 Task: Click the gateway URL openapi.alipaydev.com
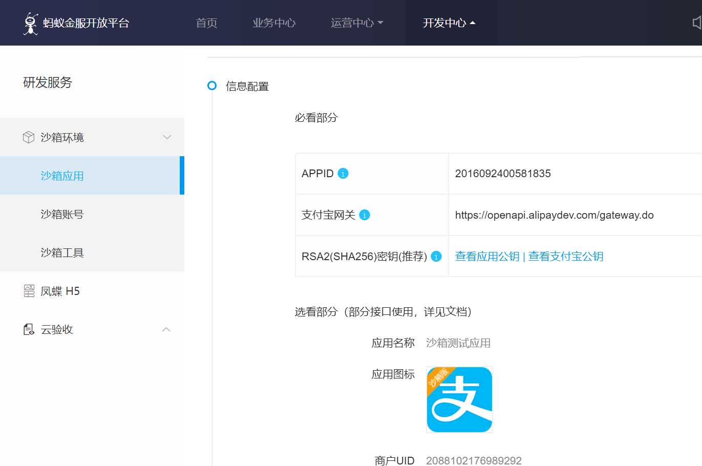coord(555,215)
